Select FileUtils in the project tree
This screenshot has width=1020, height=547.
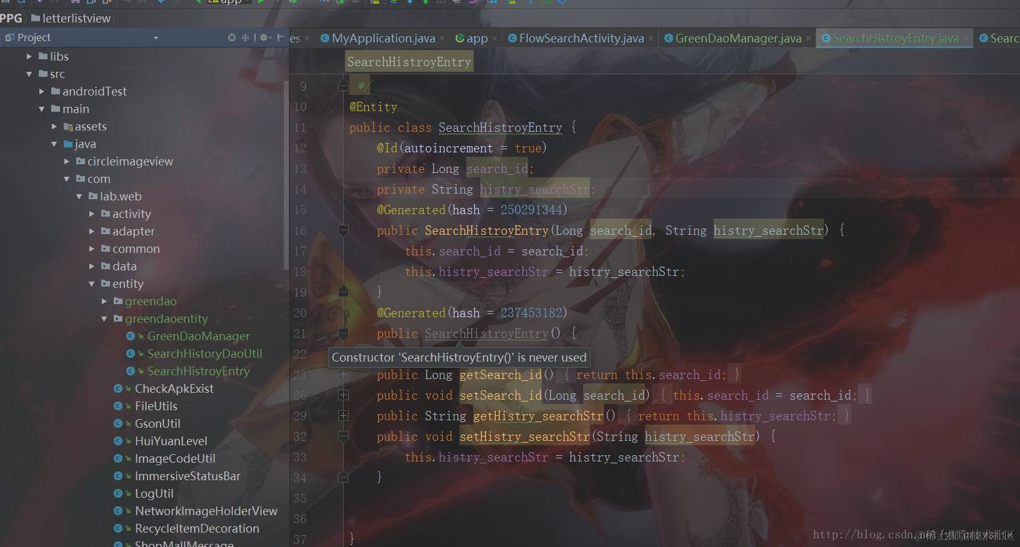(x=156, y=406)
